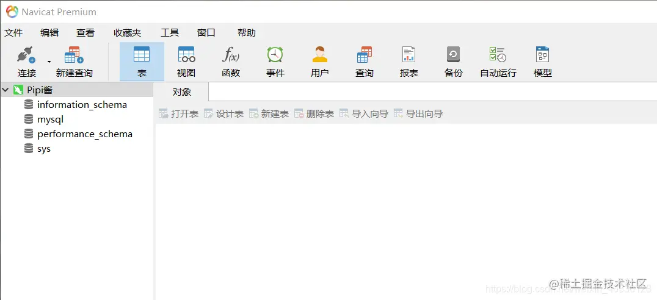Click 设计表 (Design Table) button
Image resolution: width=657 pixels, height=300 pixels.
[223, 114]
